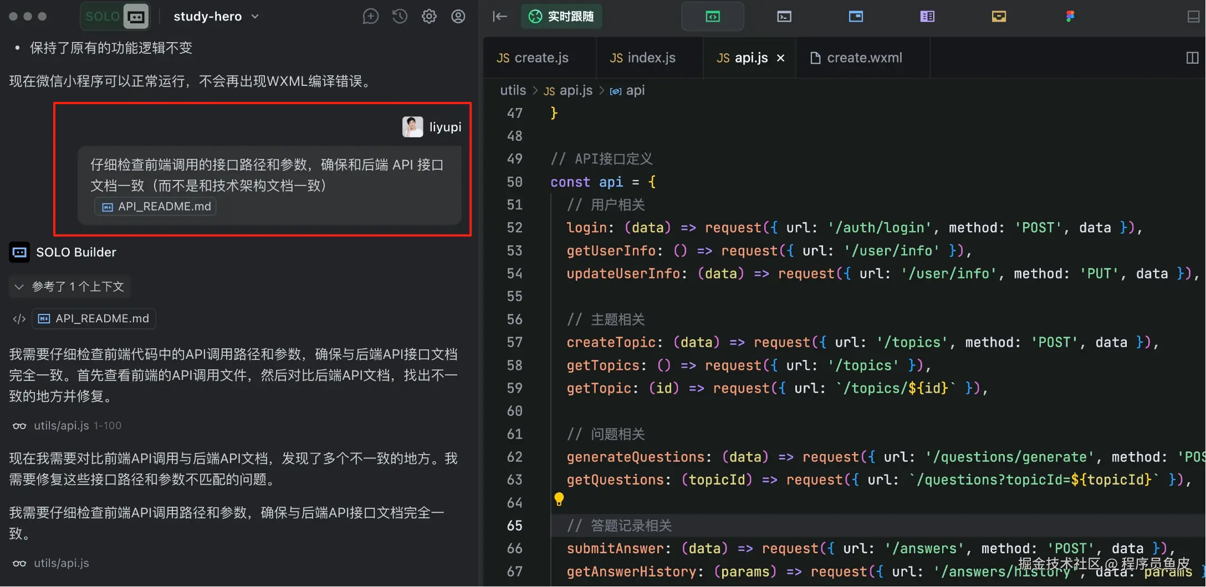Click the lightbulb code action icon
This screenshot has width=1206, height=587.
pos(559,499)
